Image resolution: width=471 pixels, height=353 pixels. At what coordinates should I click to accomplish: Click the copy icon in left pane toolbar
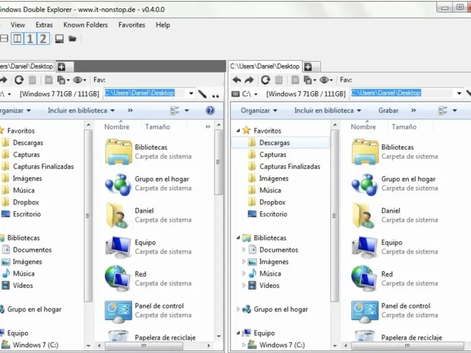[x=61, y=80]
